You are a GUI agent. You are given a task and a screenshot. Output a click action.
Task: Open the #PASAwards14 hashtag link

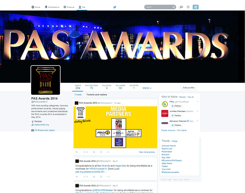(x=98, y=169)
